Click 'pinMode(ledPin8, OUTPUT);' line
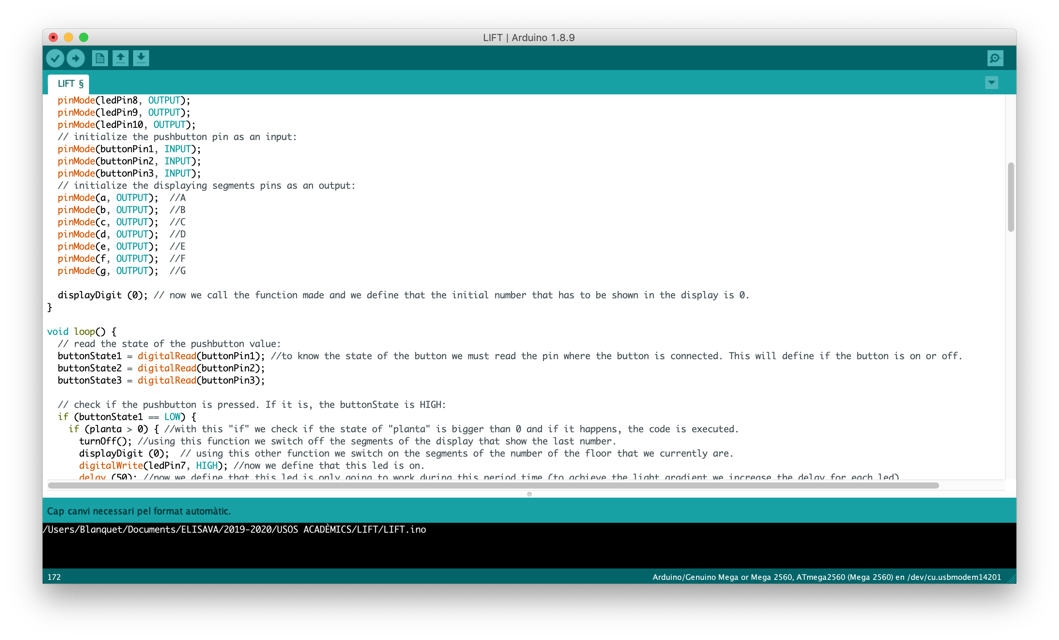 (x=124, y=100)
